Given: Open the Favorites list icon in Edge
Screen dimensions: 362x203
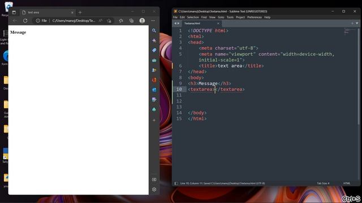Looking at the screenshot, I should (121, 21).
